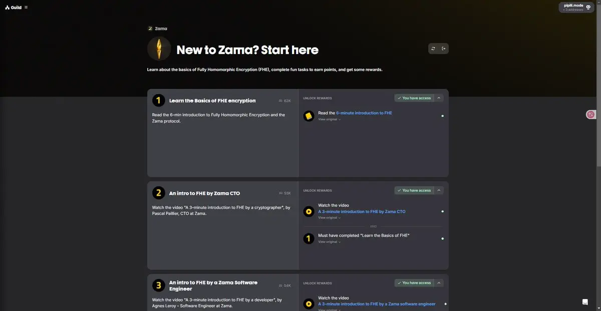This screenshot has width=601, height=311.
Task: Expand View original under Must have completed requirement
Action: click(330, 242)
